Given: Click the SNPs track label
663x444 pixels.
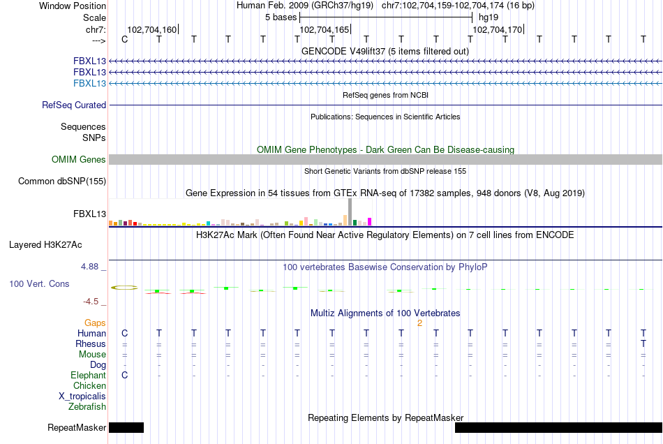Looking at the screenshot, I should [x=94, y=138].
